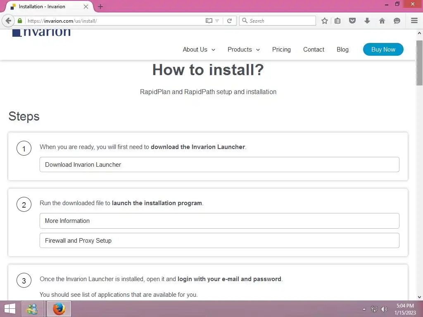Click 'launch the installation program' bold text

pyautogui.click(x=157, y=203)
